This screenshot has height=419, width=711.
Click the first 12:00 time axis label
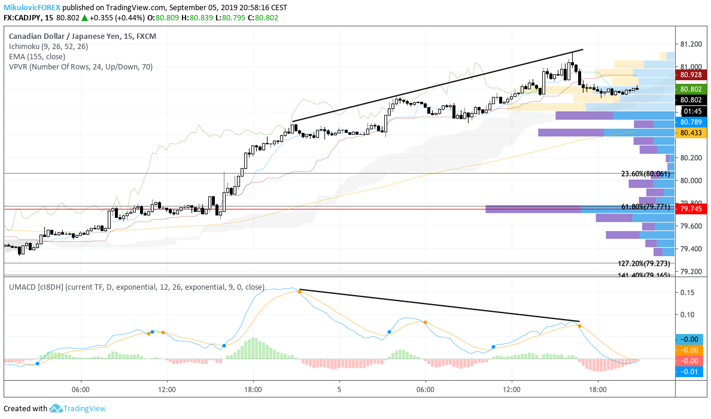pyautogui.click(x=167, y=390)
